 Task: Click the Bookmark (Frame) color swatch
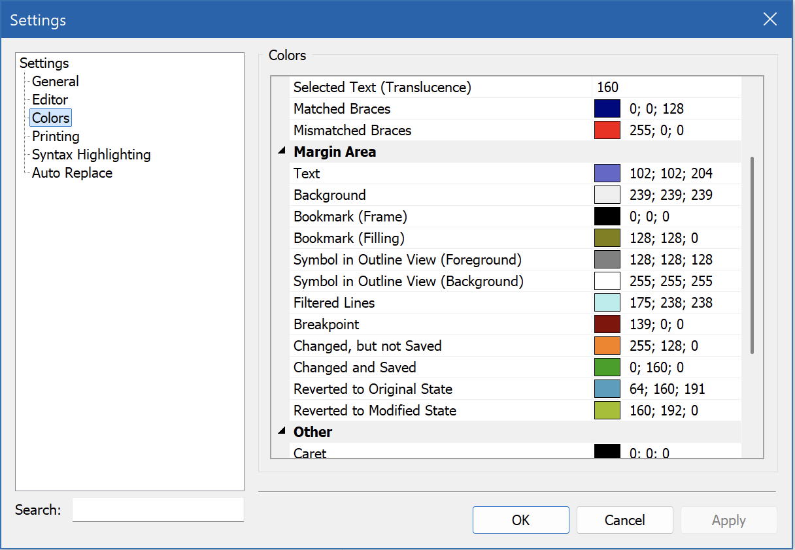[x=607, y=216]
